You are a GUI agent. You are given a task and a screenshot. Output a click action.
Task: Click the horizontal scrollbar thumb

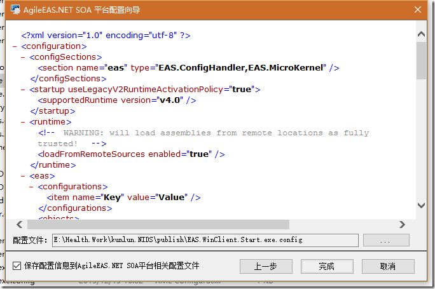tap(158, 224)
